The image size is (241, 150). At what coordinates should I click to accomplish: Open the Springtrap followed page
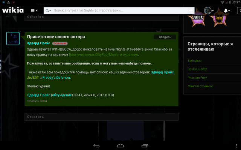(x=195, y=61)
